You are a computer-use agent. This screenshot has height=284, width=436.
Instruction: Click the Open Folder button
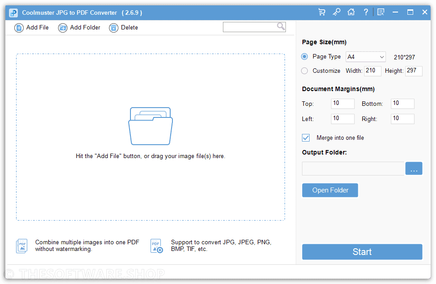pyautogui.click(x=330, y=190)
